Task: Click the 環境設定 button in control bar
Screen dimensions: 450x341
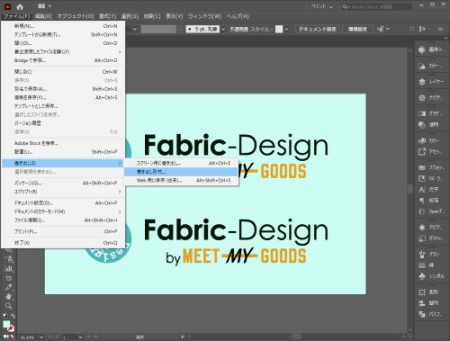Action: click(x=357, y=29)
